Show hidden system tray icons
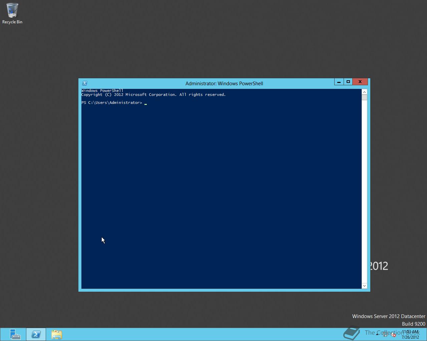The image size is (427, 341). [x=377, y=334]
